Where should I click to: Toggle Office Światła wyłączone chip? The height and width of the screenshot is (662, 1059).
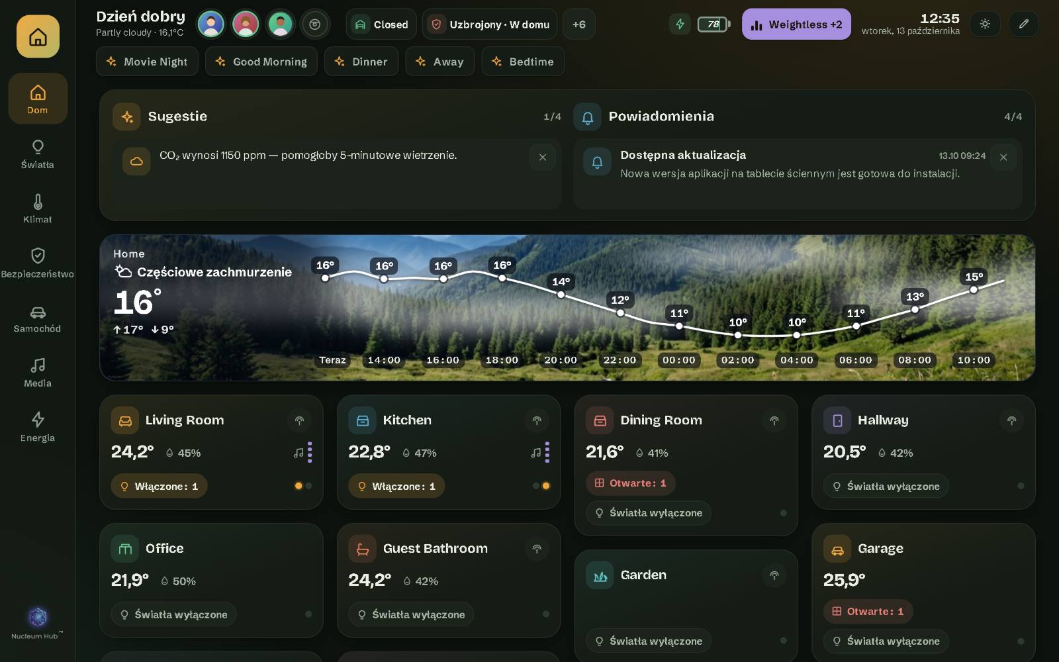tap(173, 614)
